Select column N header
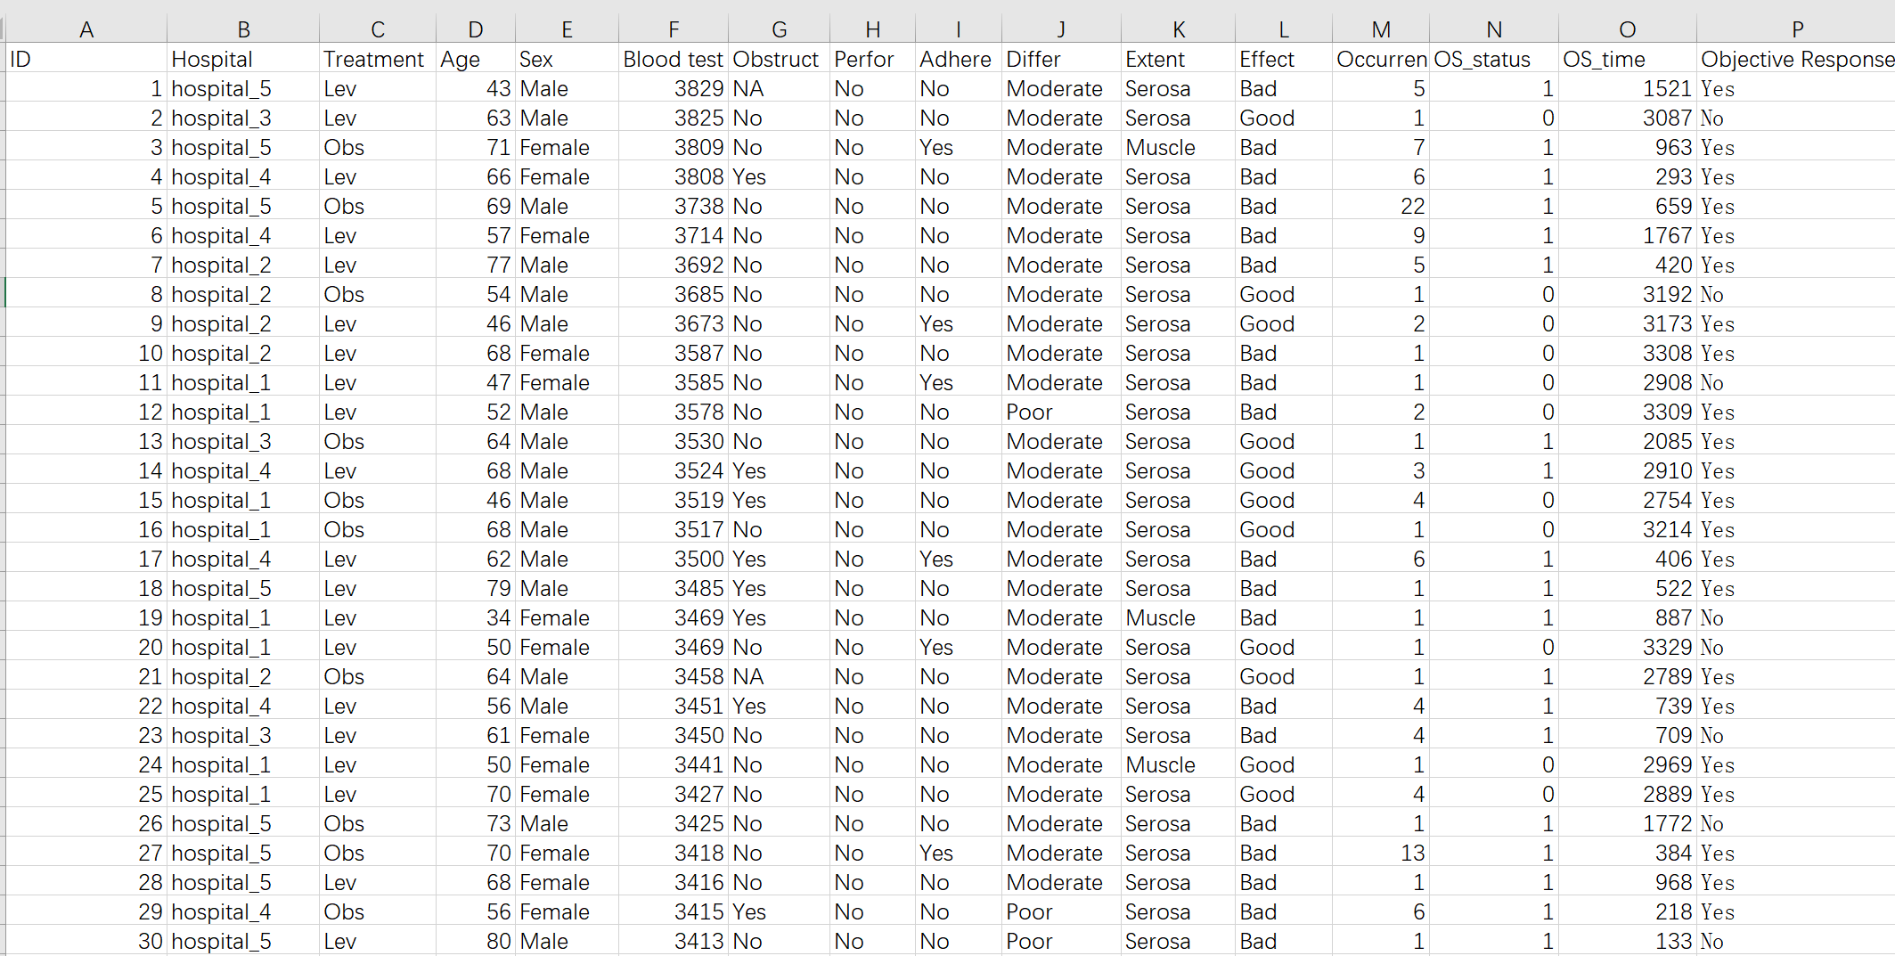The image size is (1895, 956). (1494, 29)
